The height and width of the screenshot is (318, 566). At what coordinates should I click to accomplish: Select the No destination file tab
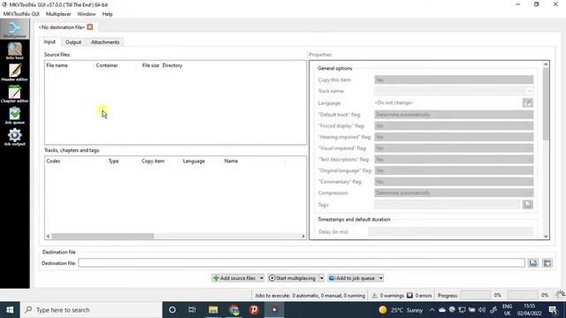click(61, 27)
